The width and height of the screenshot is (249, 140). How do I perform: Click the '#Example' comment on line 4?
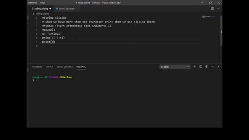[x=49, y=30]
